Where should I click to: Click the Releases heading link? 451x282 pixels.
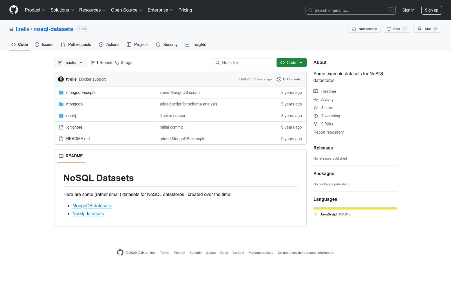tap(323, 148)
